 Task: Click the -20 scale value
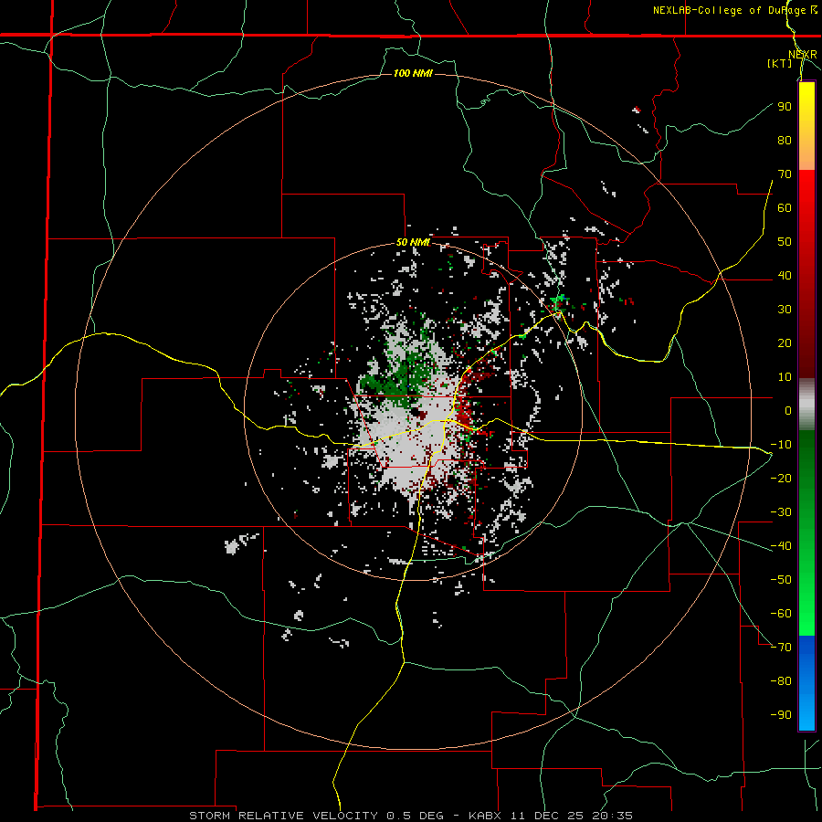pyautogui.click(x=781, y=478)
